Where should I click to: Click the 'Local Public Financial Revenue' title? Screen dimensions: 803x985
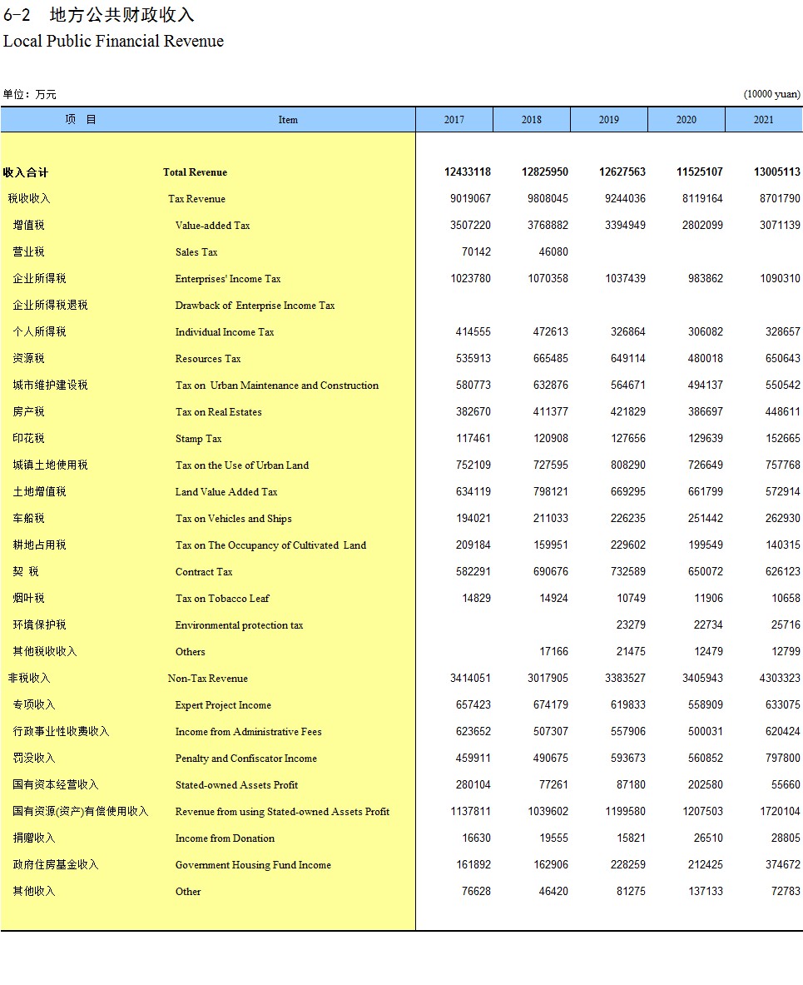point(113,42)
